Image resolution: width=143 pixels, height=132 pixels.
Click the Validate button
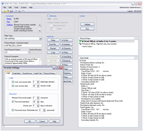click(x=87, y=24)
